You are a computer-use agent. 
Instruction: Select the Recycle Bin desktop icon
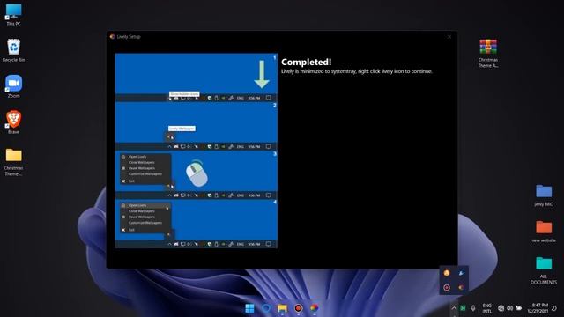pyautogui.click(x=14, y=50)
